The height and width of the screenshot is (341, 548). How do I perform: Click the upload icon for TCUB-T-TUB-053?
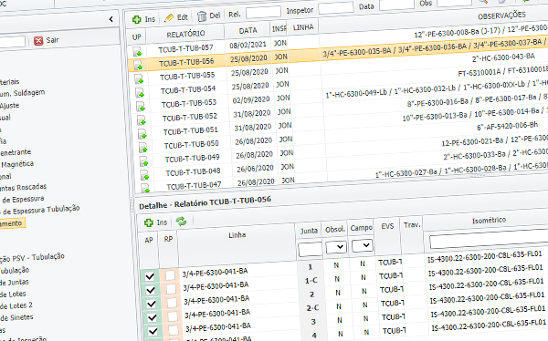(141, 107)
